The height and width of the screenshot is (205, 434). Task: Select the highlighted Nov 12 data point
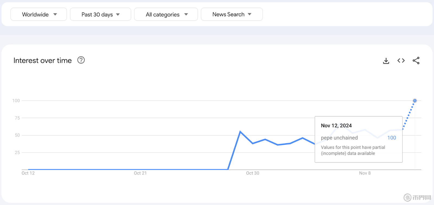click(415, 101)
